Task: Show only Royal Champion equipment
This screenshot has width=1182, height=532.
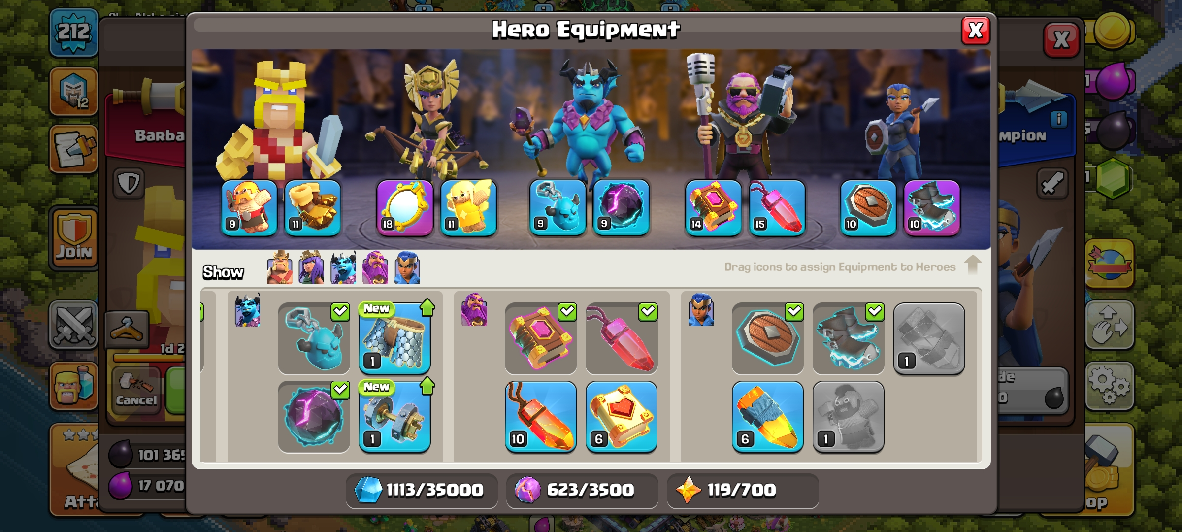Action: tap(407, 267)
